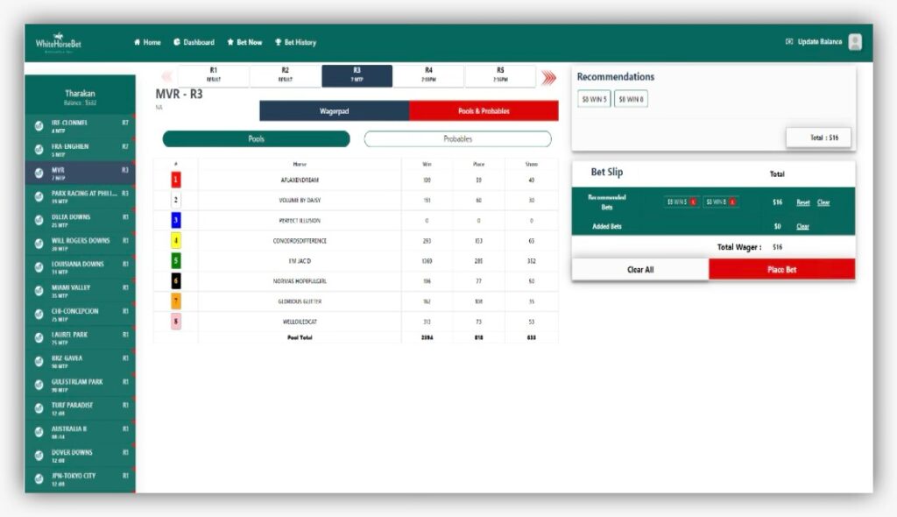The width and height of the screenshot is (897, 517).
Task: Click the user profile avatar icon
Action: click(x=855, y=42)
